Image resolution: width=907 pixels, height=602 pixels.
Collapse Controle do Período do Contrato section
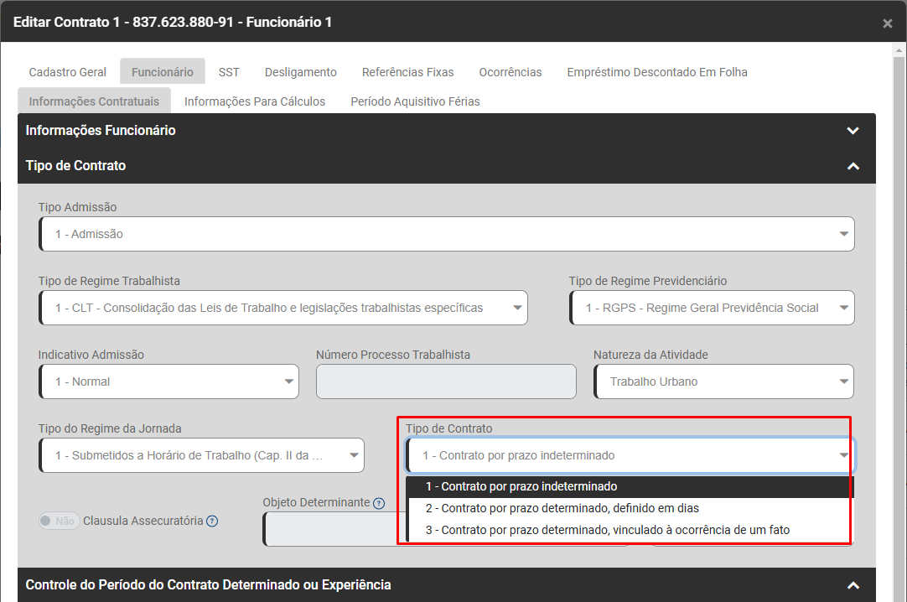853,585
